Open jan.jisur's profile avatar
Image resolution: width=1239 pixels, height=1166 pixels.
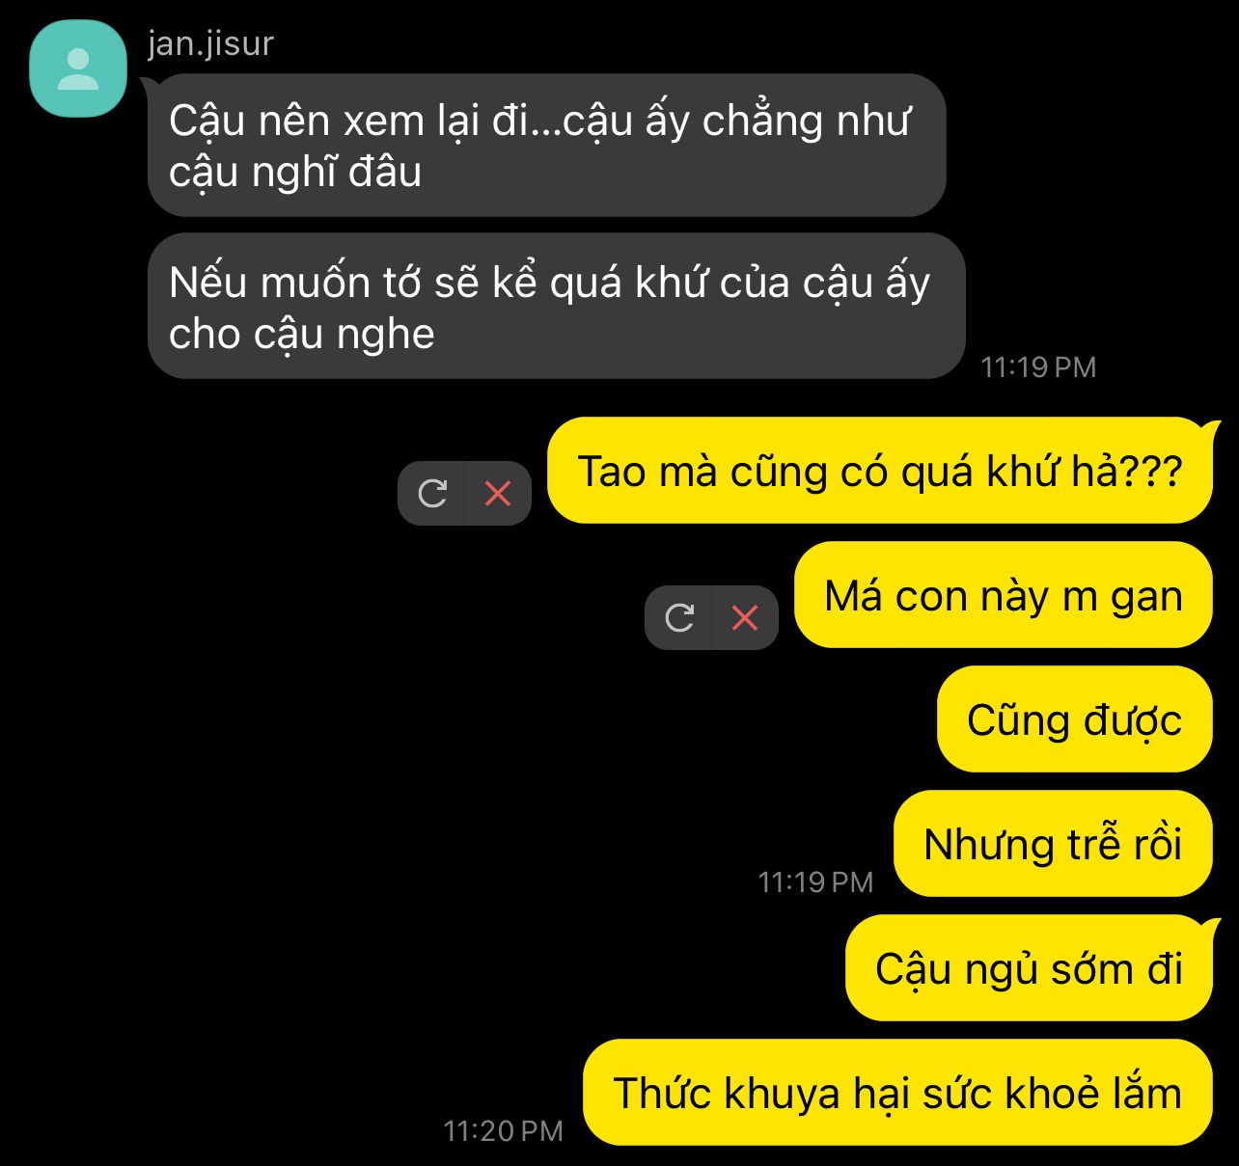tap(78, 68)
